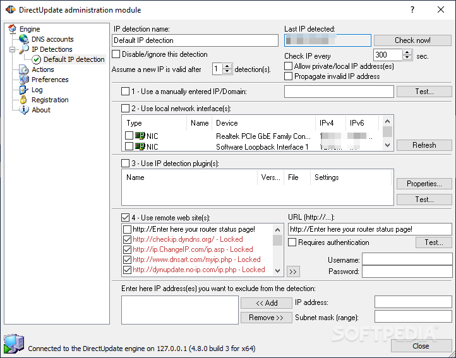Click the URL (http://...) input field
This screenshot has width=456, height=358.
(370, 229)
